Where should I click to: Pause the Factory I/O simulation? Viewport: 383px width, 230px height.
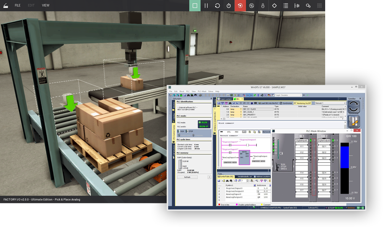(206, 6)
